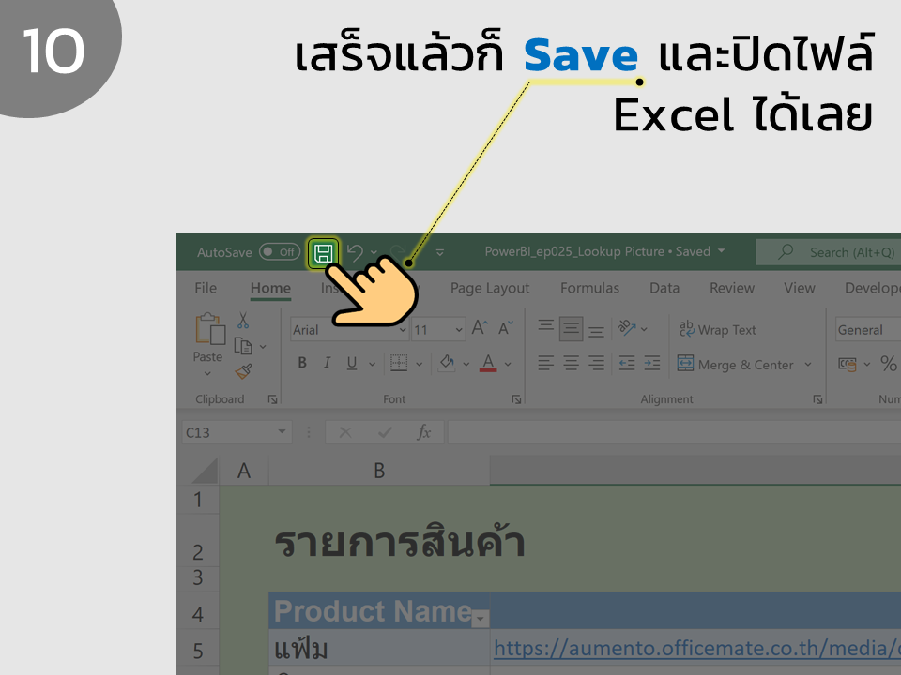Open Product Name filter dropdown

tap(481, 618)
